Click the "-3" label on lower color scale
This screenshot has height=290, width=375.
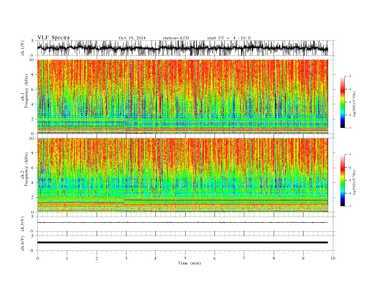pyautogui.click(x=349, y=154)
